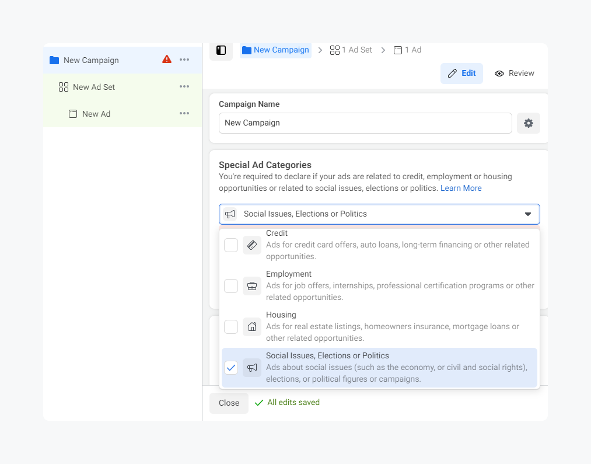Viewport: 591px width, 464px height.
Task: Open the New Ad Set three-dot options menu
Action: point(184,87)
